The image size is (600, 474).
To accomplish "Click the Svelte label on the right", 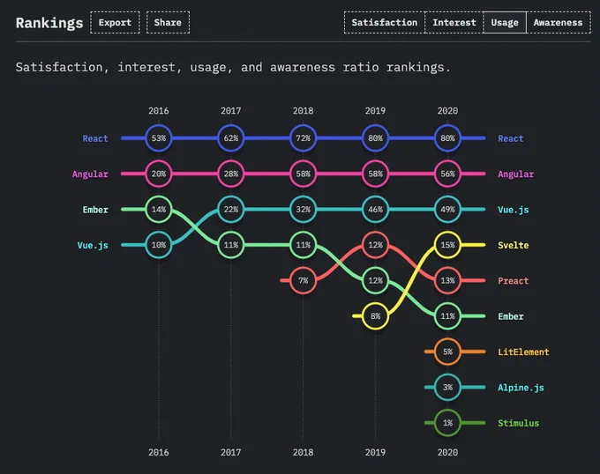I will pyautogui.click(x=514, y=245).
